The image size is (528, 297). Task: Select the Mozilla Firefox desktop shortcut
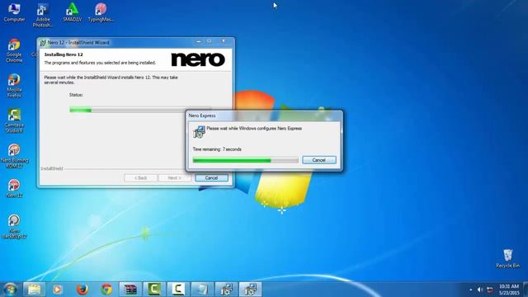(x=14, y=86)
